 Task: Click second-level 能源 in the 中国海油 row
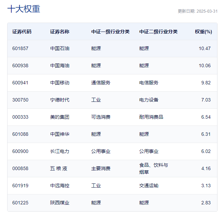pos(144,65)
